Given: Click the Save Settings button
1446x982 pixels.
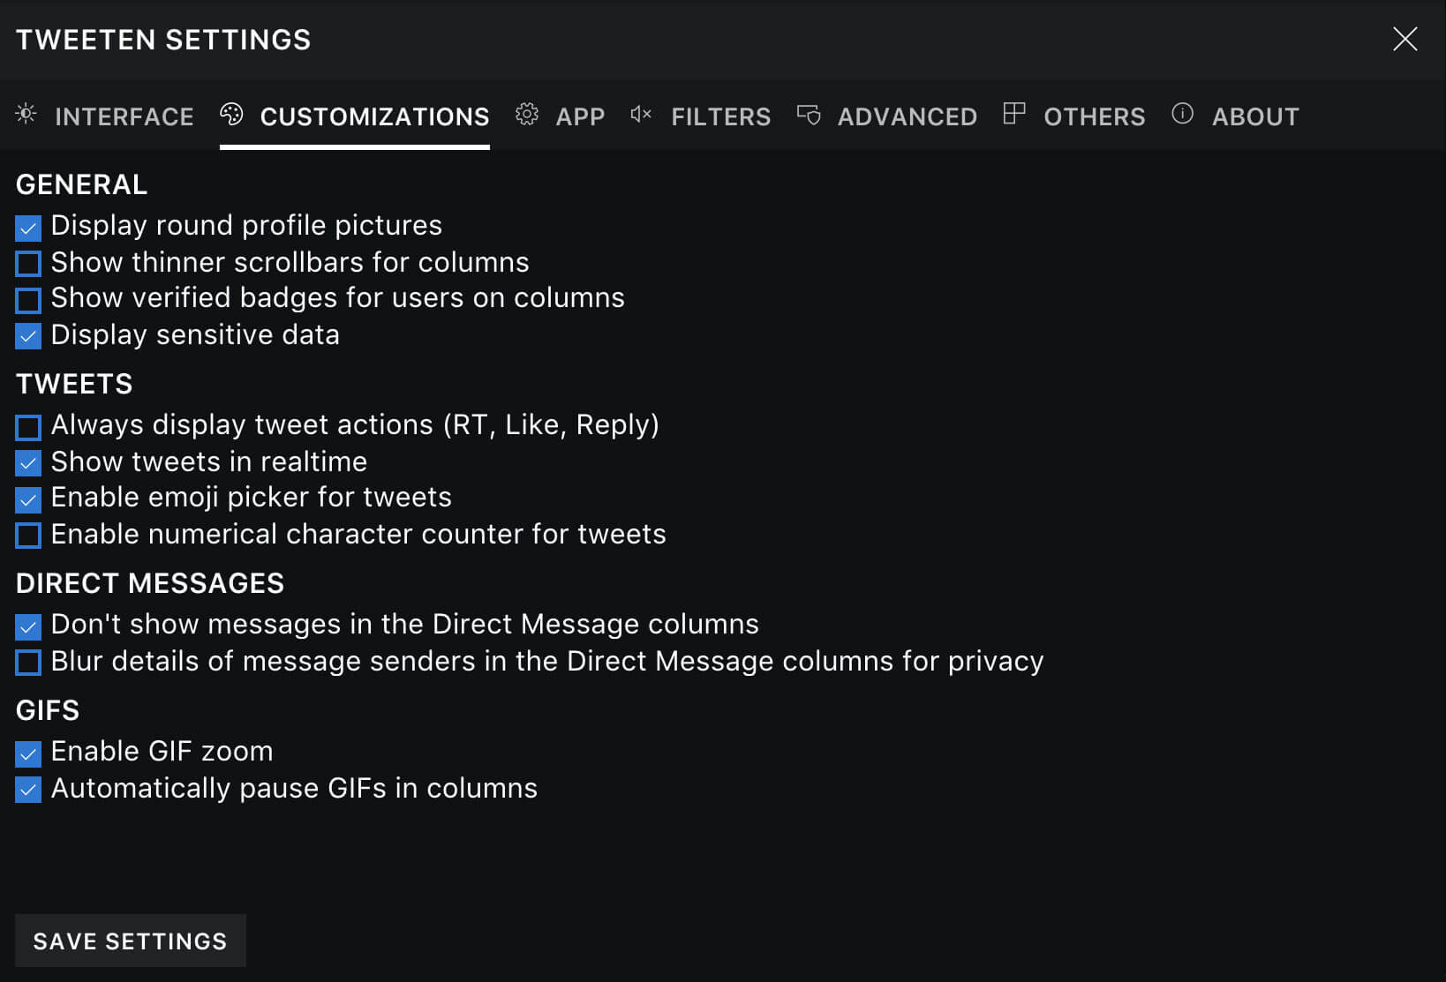Looking at the screenshot, I should coord(131,941).
